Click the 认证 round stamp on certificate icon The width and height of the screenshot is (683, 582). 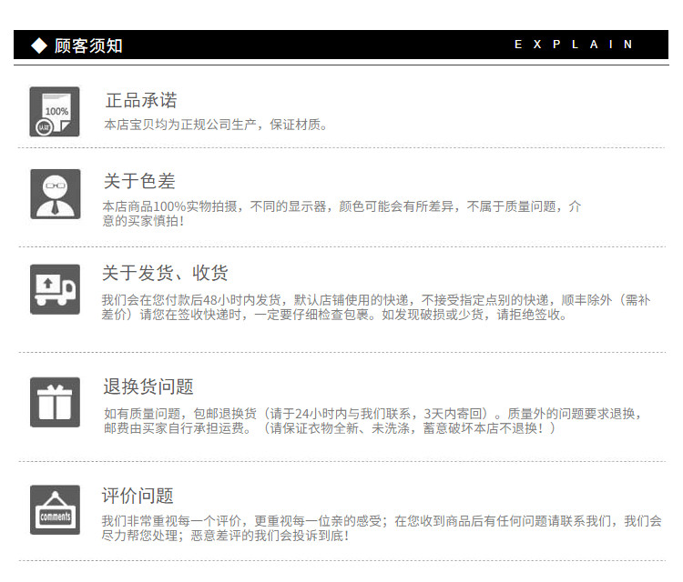coord(44,127)
